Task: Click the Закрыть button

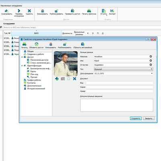Action: point(149,118)
